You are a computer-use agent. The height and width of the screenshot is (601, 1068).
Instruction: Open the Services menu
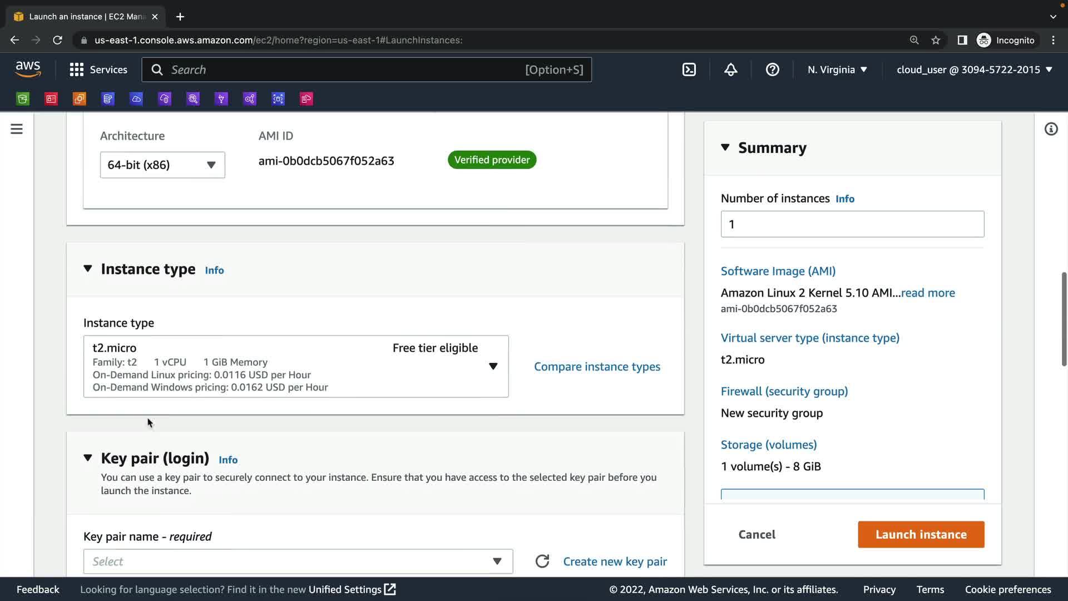point(98,70)
